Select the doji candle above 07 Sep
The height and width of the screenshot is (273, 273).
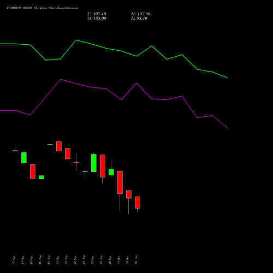[x=15, y=151]
